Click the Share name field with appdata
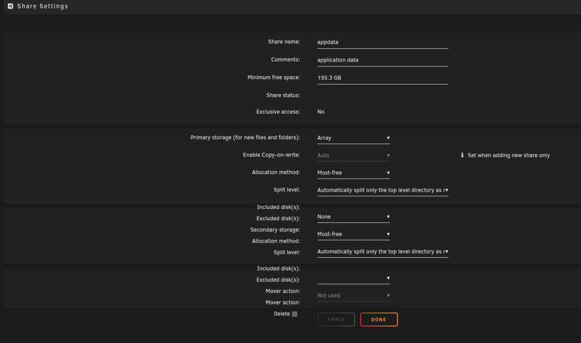Screen dimensions: 581x343 tap(383, 42)
